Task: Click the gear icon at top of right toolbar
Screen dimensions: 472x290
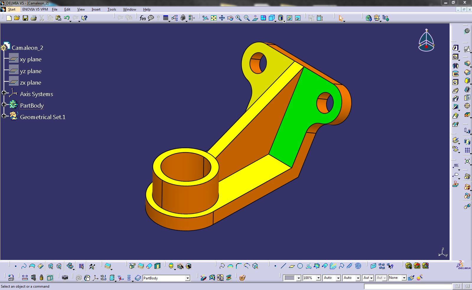Action: coord(467,31)
